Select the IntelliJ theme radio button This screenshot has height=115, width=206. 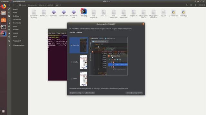(71, 62)
